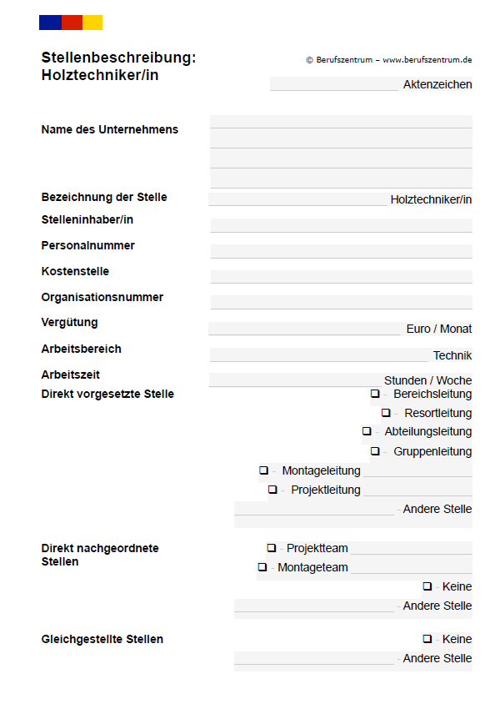Screen dimensions: 500x709
Task: Tick Keine under Direkt nachgeordnete Stellen
Action: [x=427, y=586]
